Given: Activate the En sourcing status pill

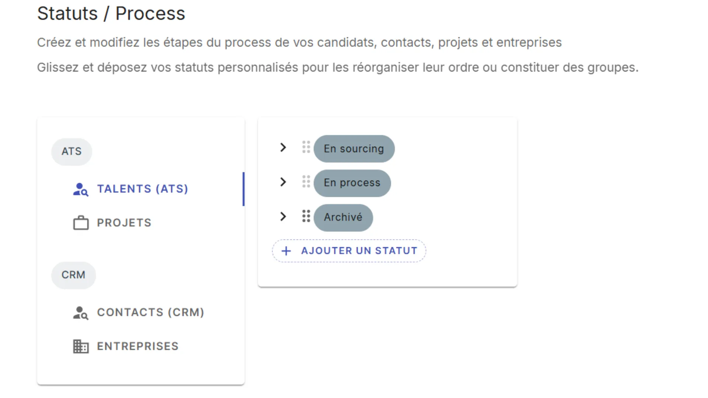Looking at the screenshot, I should coord(354,149).
